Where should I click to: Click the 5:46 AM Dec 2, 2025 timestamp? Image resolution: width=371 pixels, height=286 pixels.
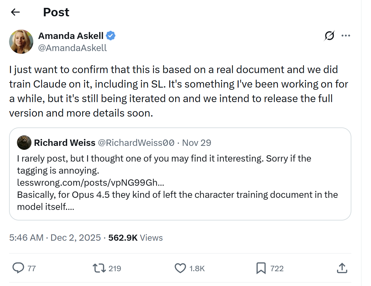click(55, 238)
